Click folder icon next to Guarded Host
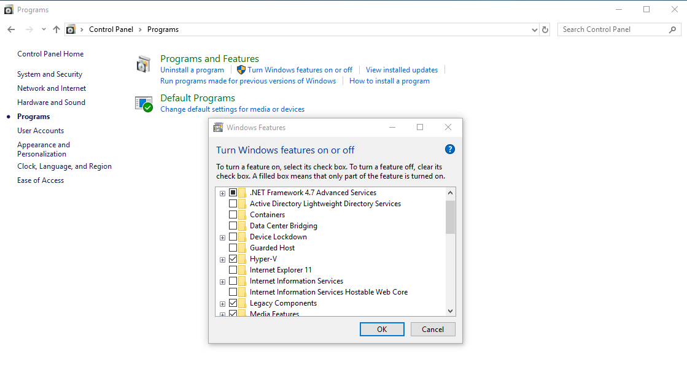This screenshot has width=687, height=386. coord(243,247)
